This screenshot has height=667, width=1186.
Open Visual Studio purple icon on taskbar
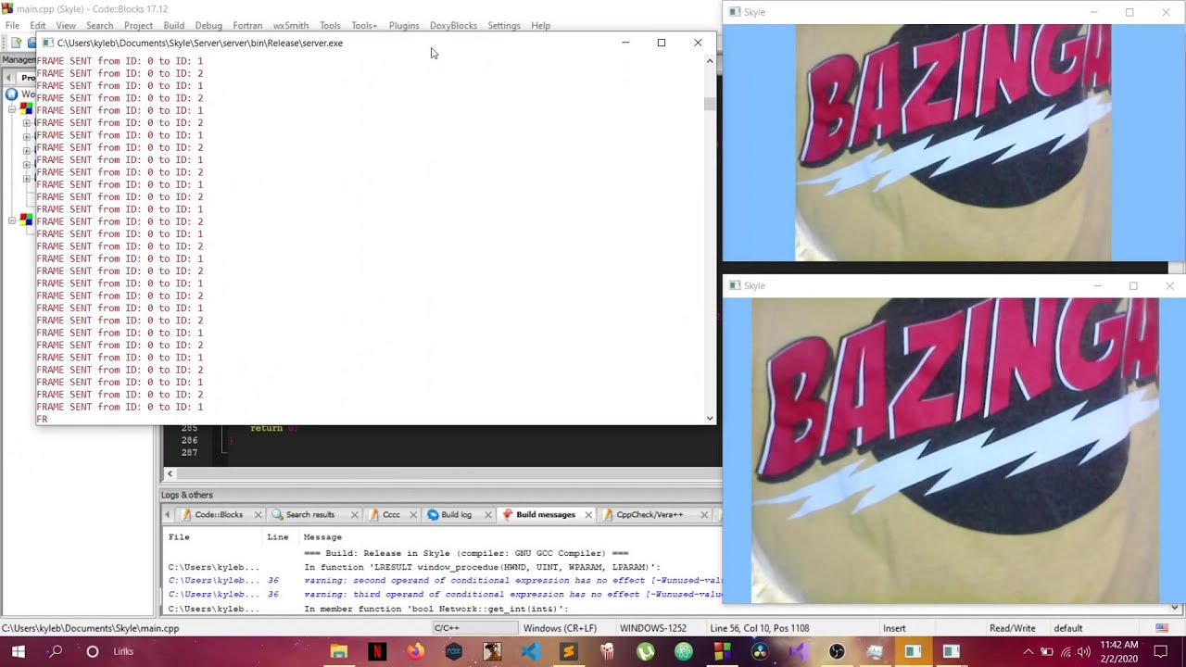[x=799, y=652]
